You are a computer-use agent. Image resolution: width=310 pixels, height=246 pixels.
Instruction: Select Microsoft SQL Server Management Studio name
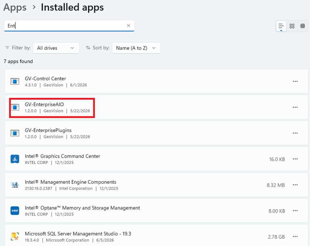pos(78,234)
